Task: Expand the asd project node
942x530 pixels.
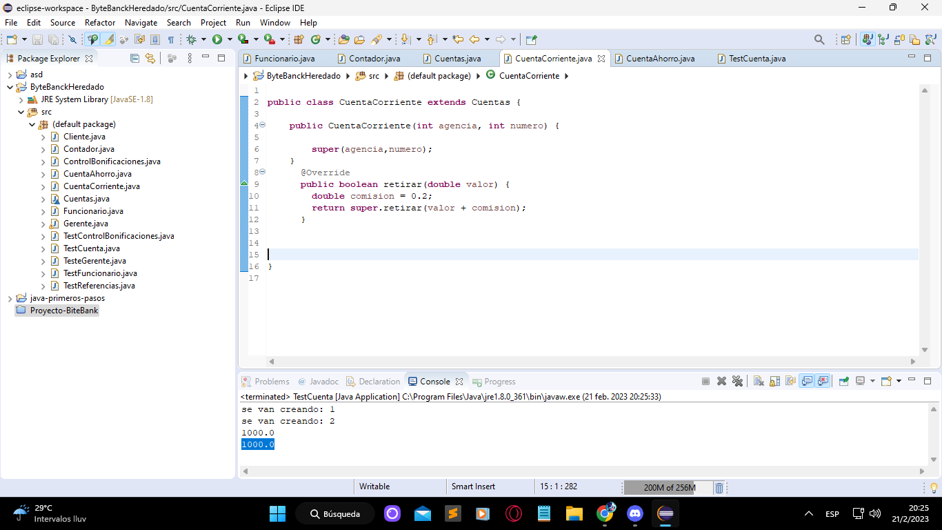Action: tap(10, 75)
